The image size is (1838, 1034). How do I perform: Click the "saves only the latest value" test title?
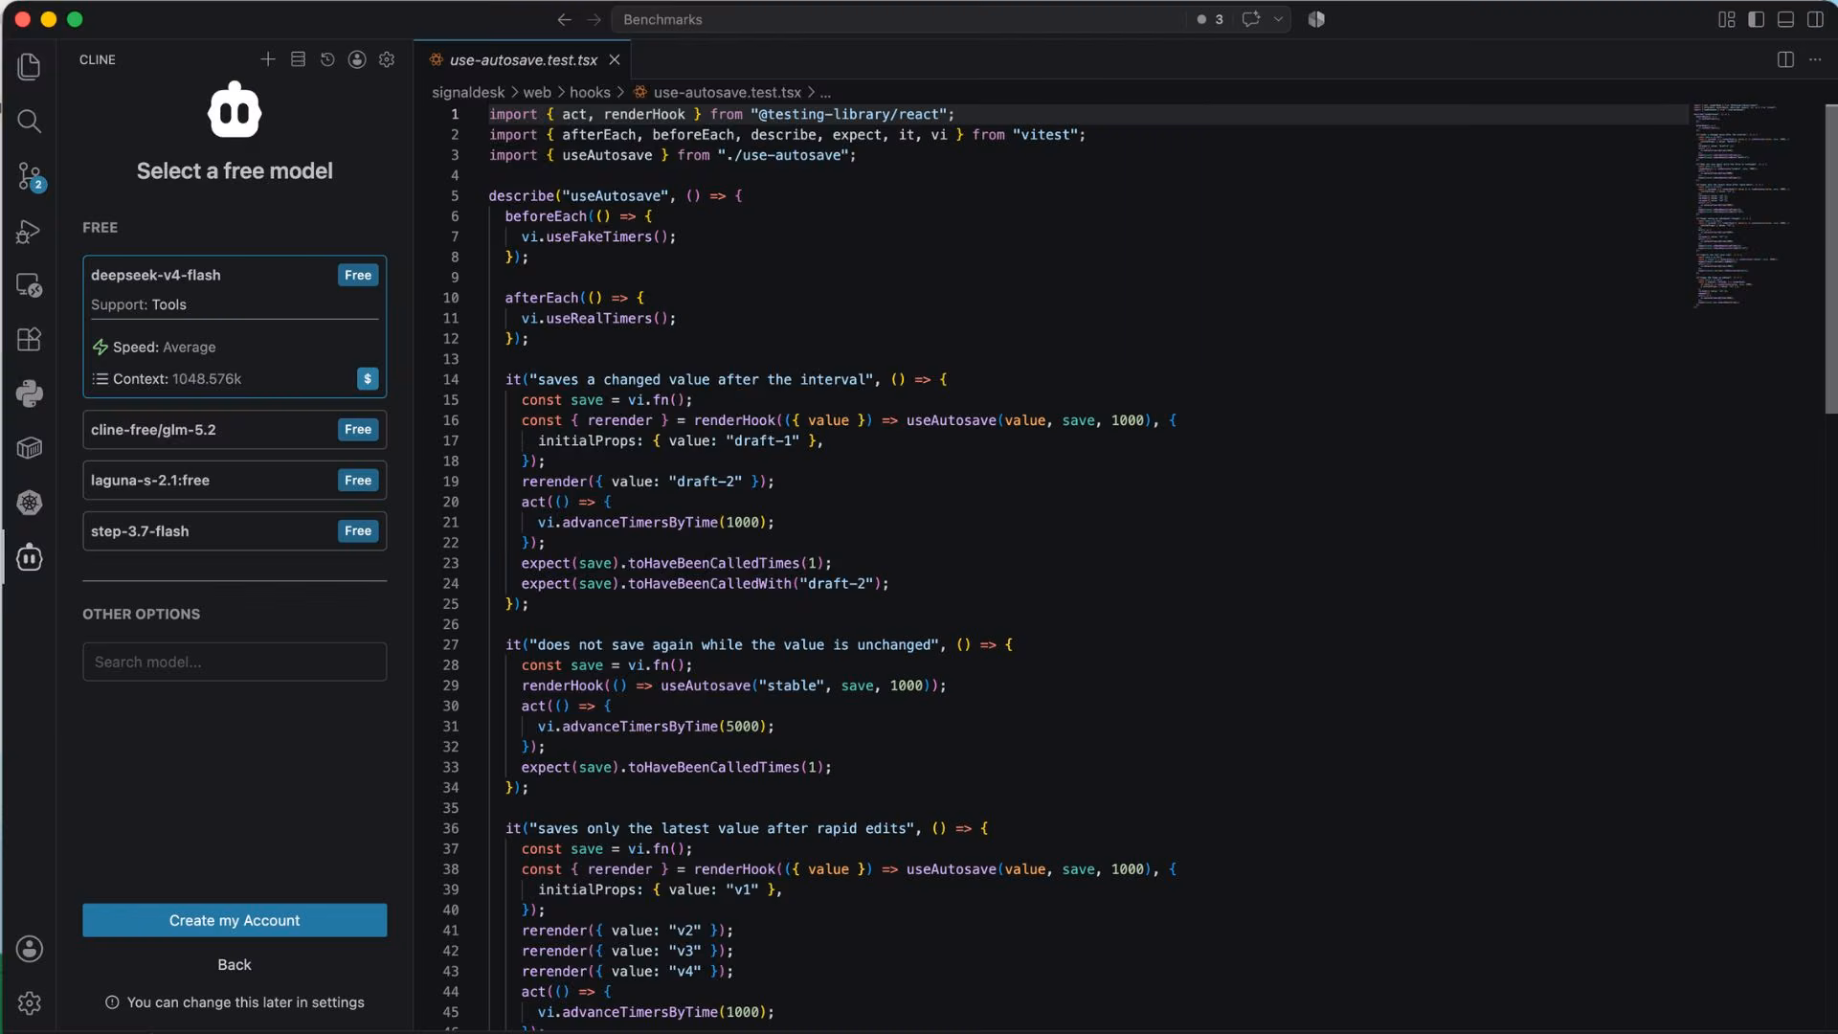point(722,828)
